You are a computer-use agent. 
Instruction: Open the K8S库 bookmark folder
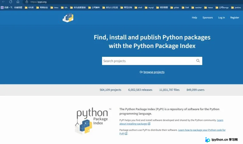click(29, 7)
